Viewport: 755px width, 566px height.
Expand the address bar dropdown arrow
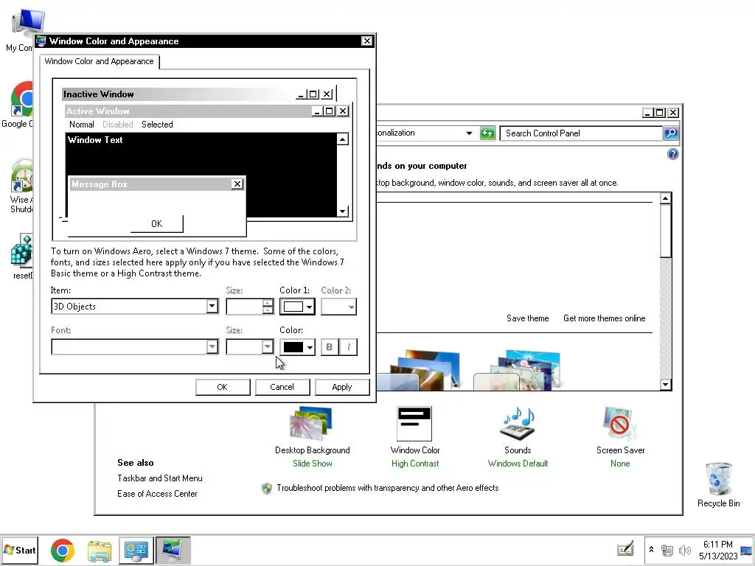point(469,133)
